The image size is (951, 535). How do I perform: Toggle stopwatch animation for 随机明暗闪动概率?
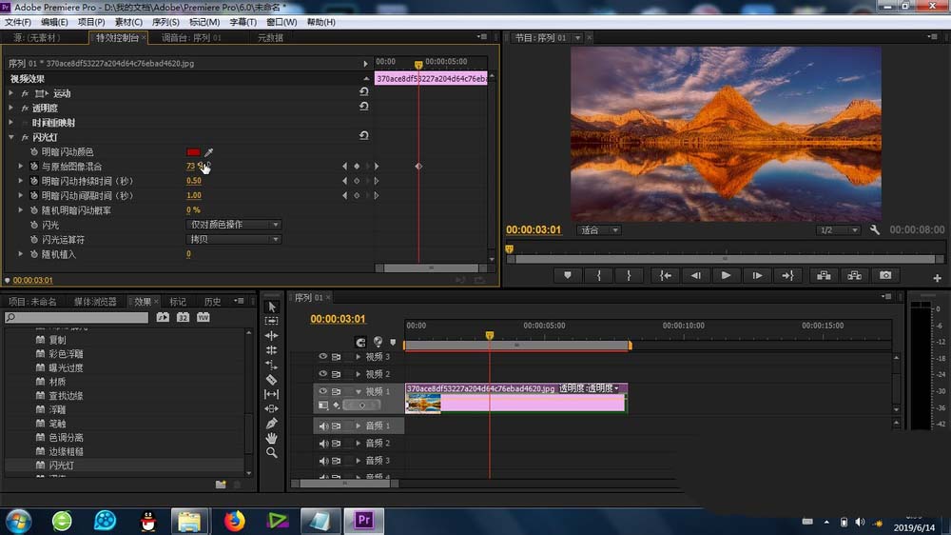coord(34,210)
